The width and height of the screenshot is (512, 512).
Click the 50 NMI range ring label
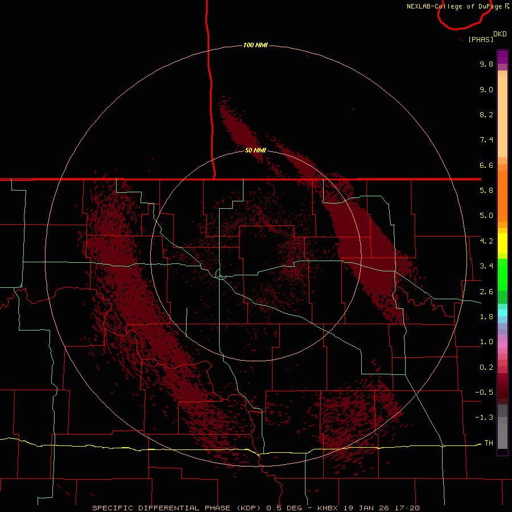click(255, 150)
